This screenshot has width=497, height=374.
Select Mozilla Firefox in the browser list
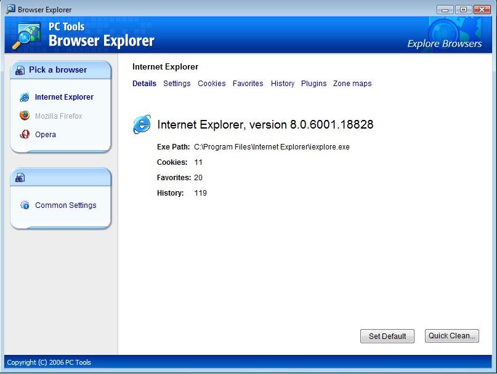(x=59, y=116)
